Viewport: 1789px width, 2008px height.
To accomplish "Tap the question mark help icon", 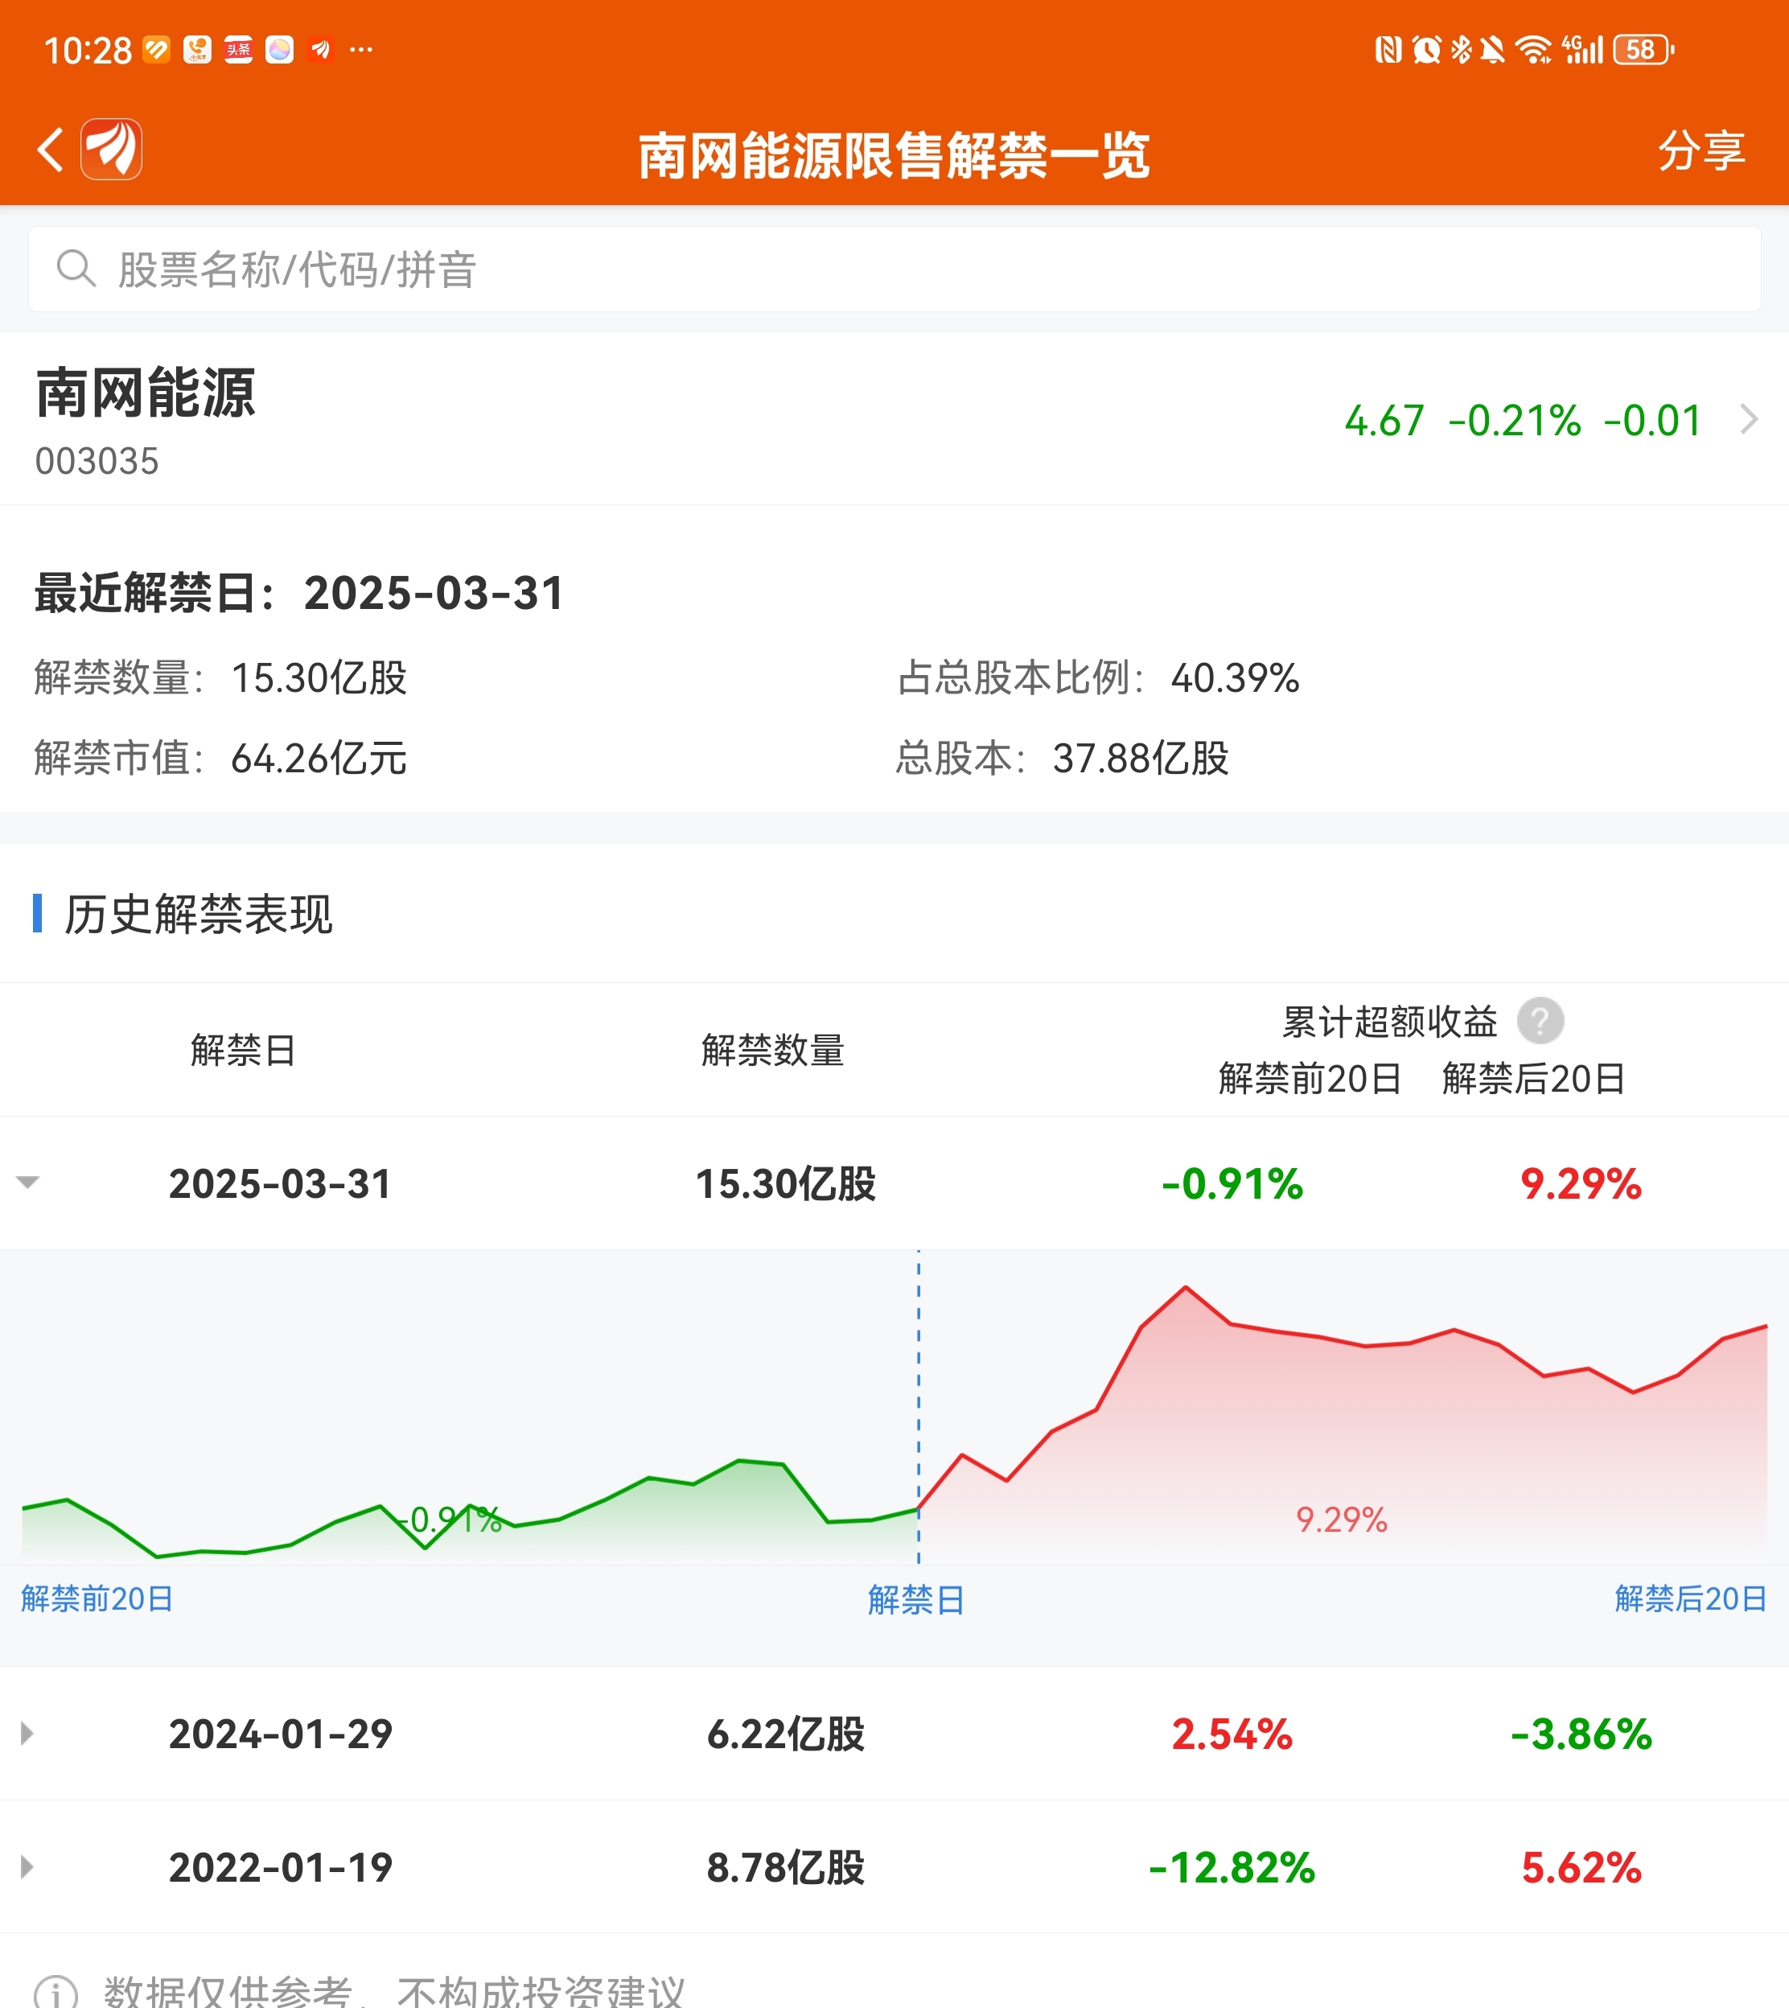I will (1540, 1021).
